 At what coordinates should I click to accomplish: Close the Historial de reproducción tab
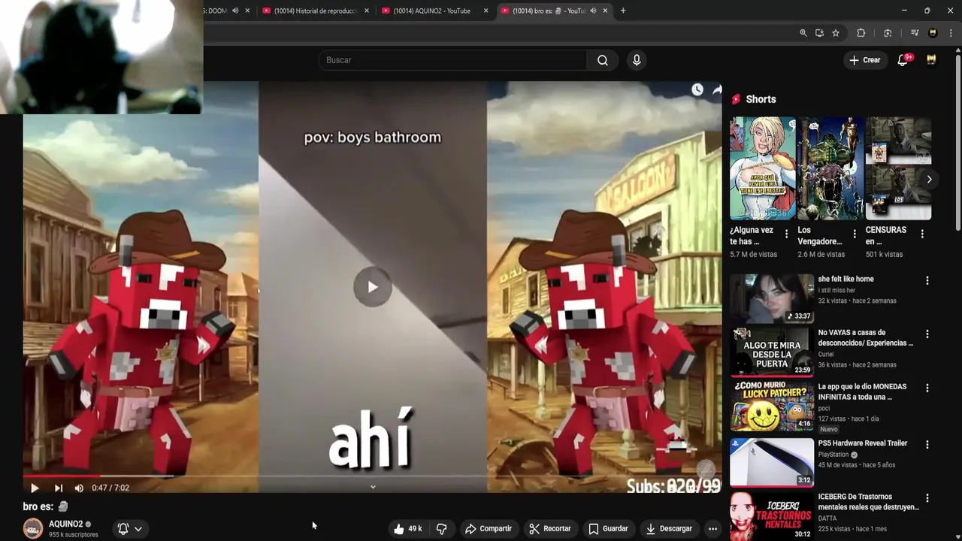point(367,11)
